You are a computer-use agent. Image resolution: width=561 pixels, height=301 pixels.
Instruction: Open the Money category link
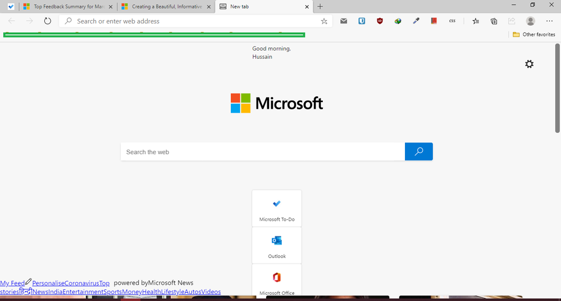click(x=132, y=291)
